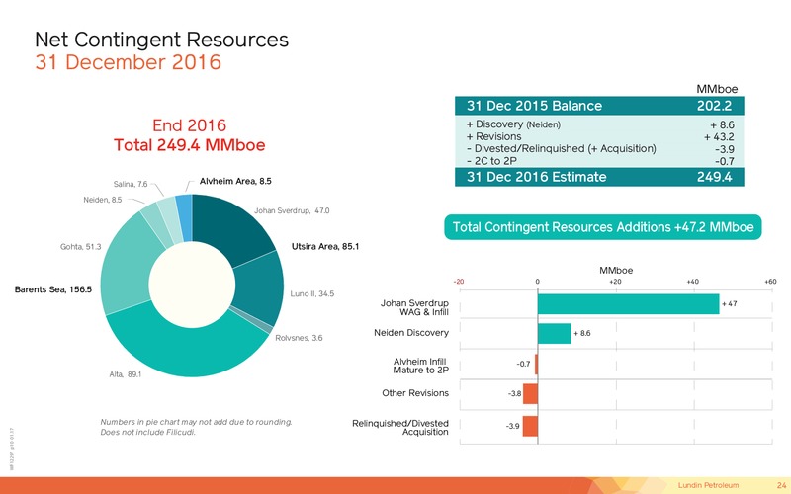Click the '31 December 2016' subtitle
This screenshot has height=494, width=791.
click(x=129, y=62)
